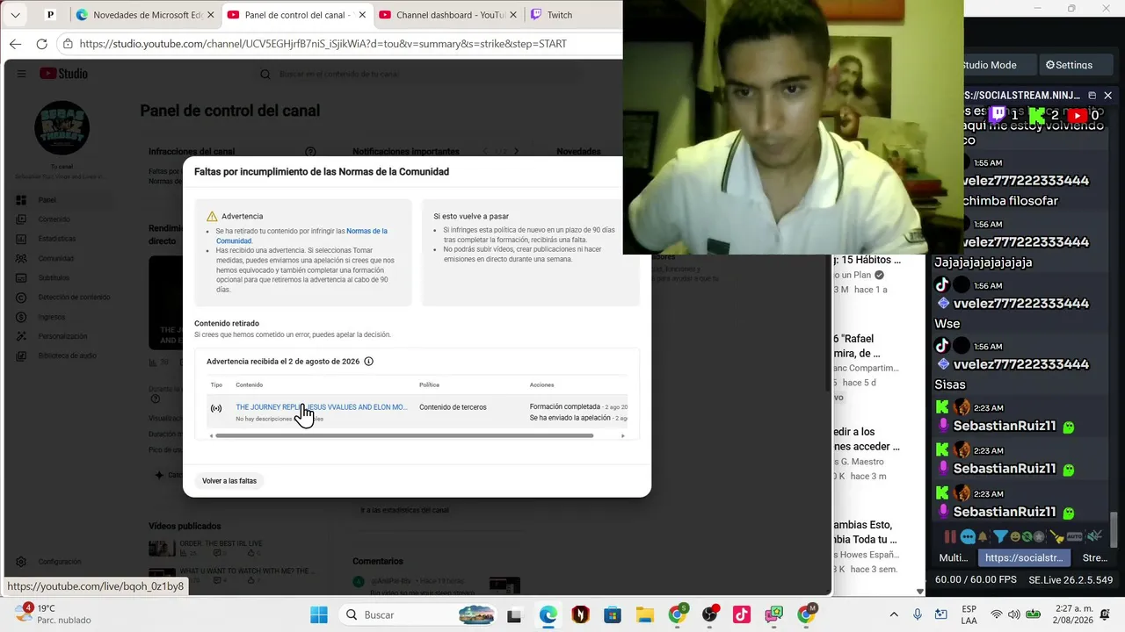Click the filter funnel icon in chat toolbar
This screenshot has height=632, width=1125.
1000,536
